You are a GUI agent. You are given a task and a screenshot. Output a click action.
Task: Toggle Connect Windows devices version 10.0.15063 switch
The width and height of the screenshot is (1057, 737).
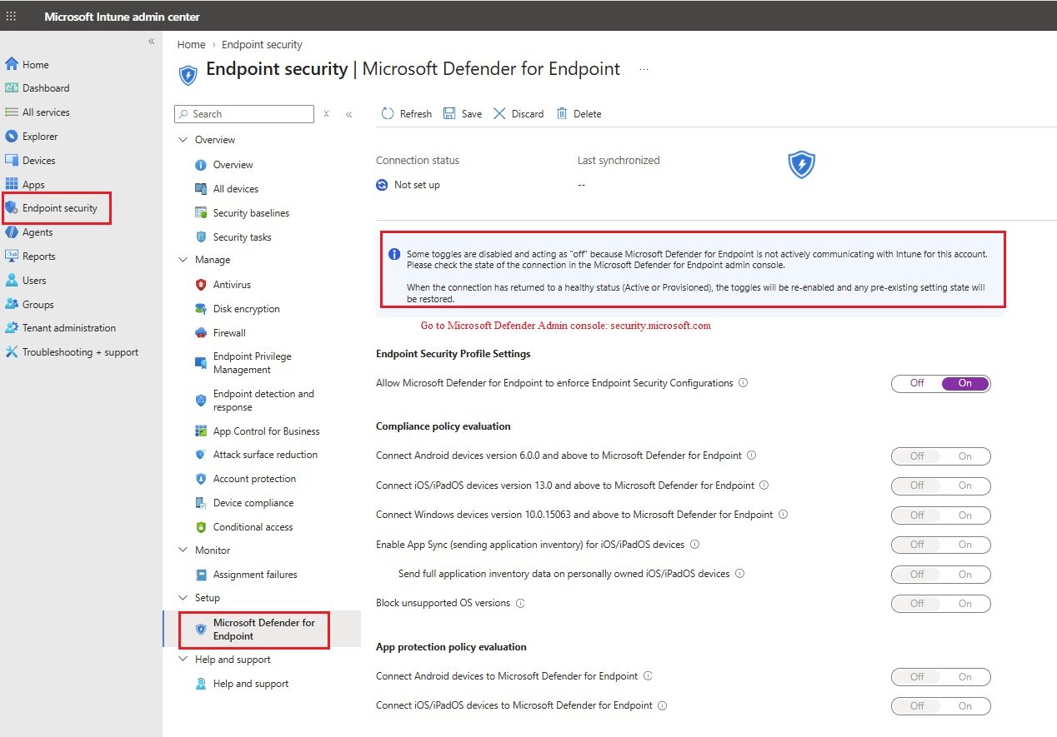click(x=941, y=515)
